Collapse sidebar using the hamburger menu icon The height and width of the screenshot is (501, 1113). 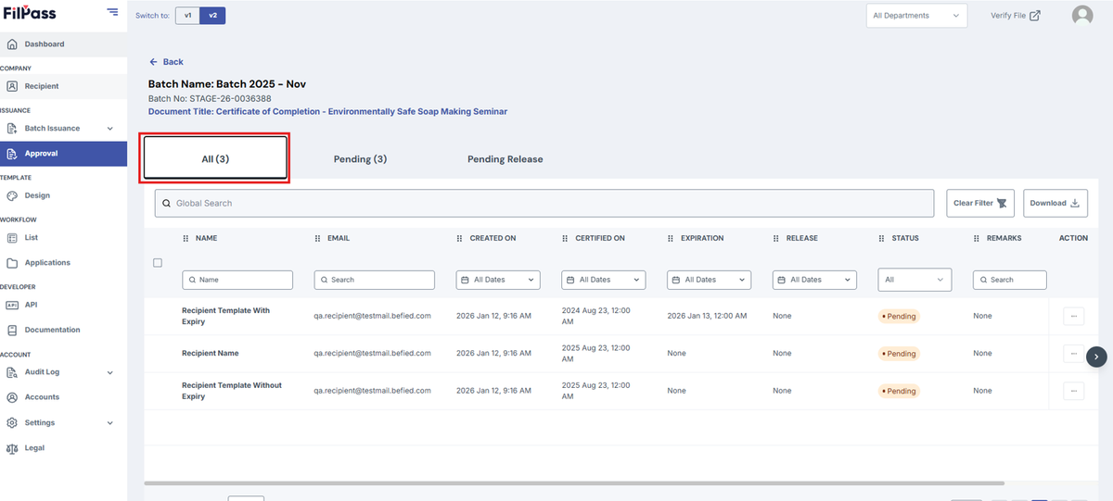click(112, 12)
